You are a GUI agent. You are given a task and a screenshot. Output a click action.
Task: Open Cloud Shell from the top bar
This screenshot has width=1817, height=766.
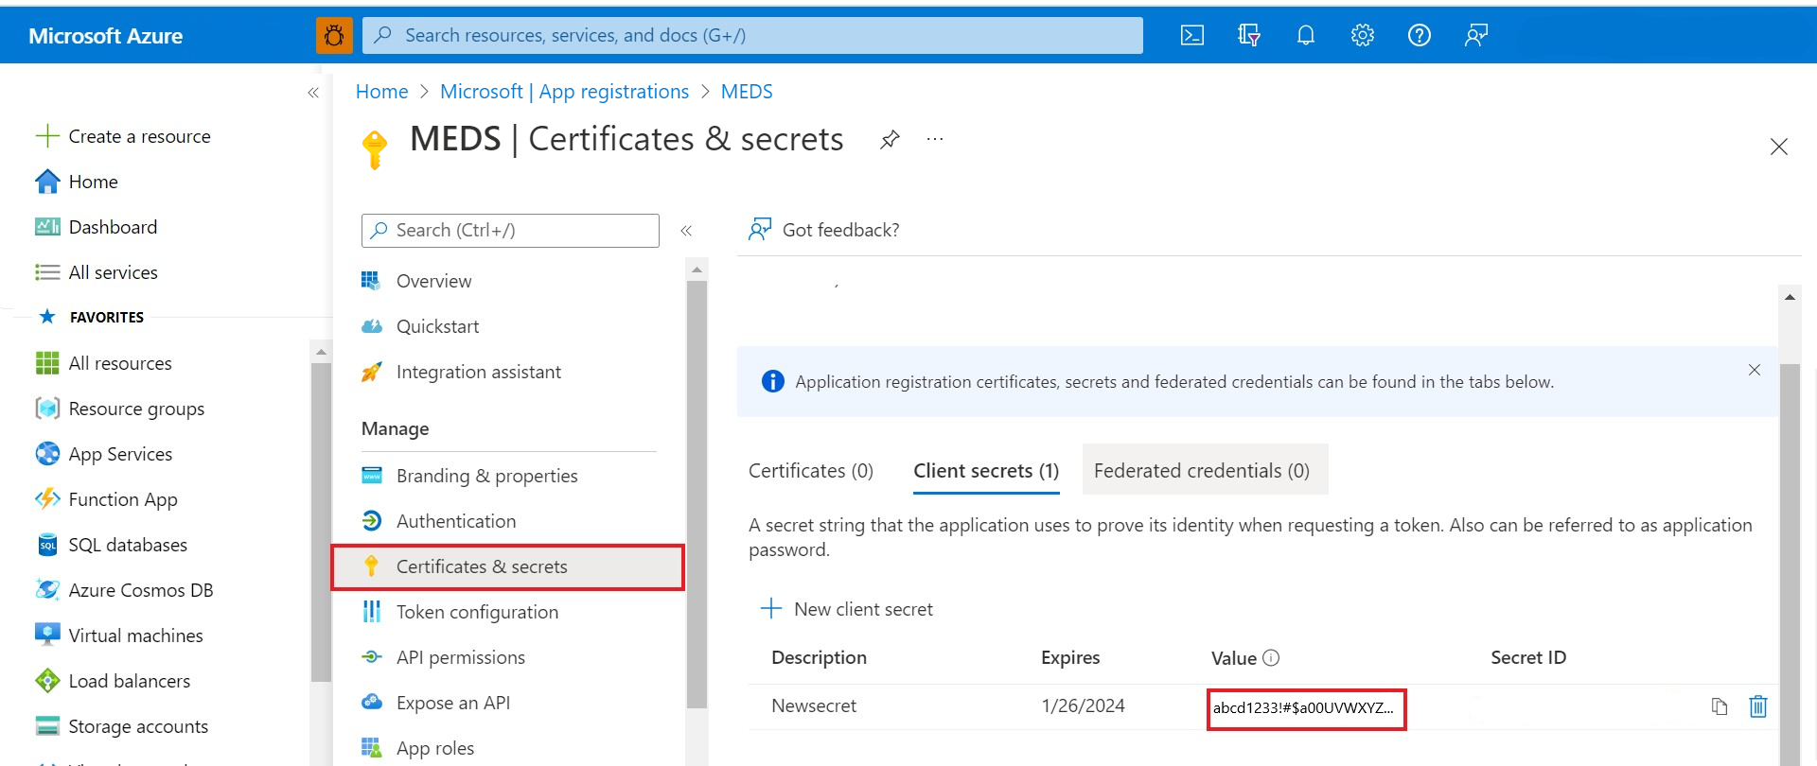[x=1192, y=35]
